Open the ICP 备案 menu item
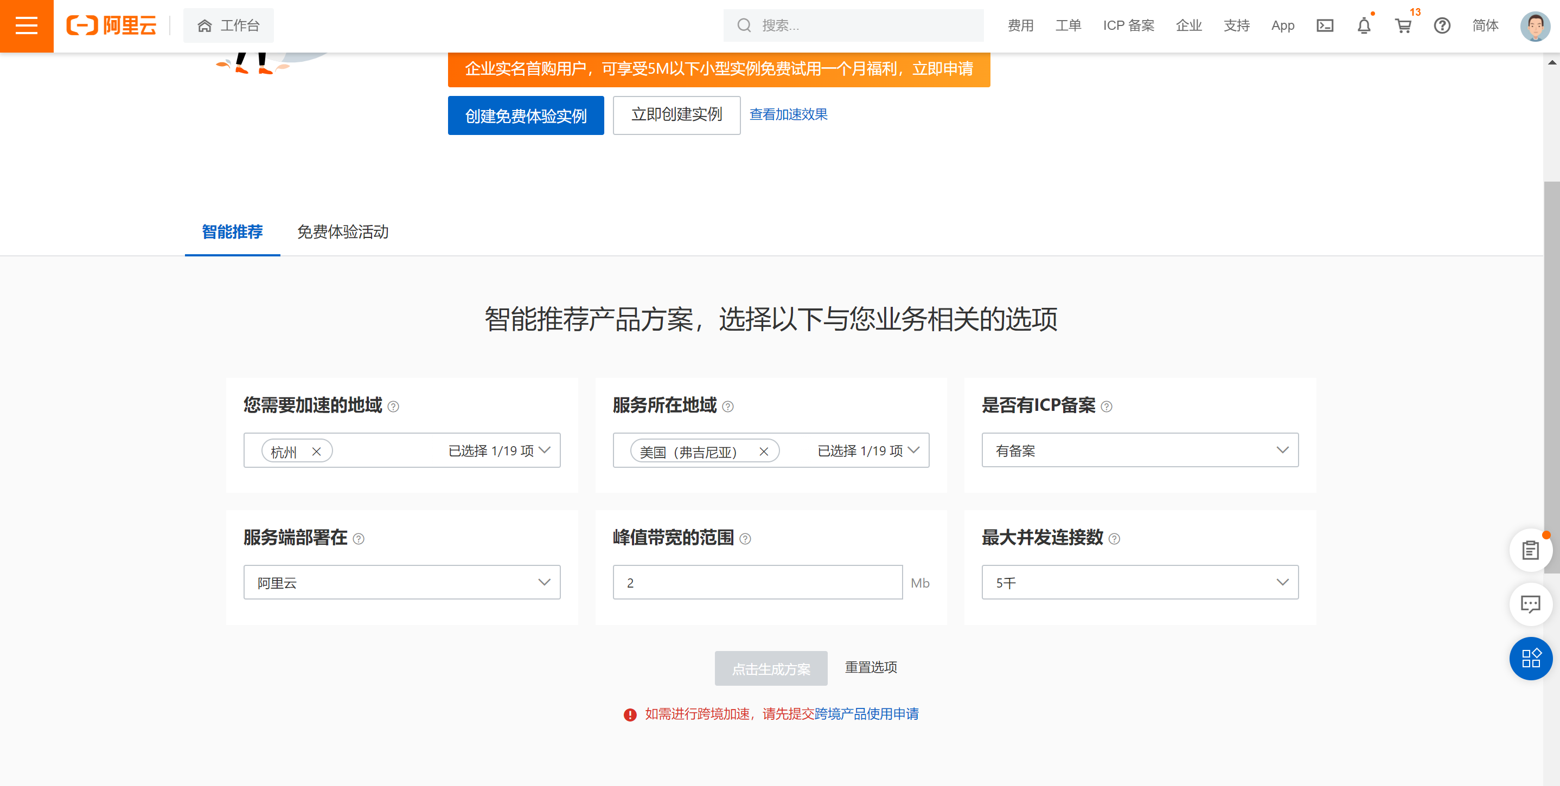This screenshot has width=1560, height=786. [x=1129, y=25]
